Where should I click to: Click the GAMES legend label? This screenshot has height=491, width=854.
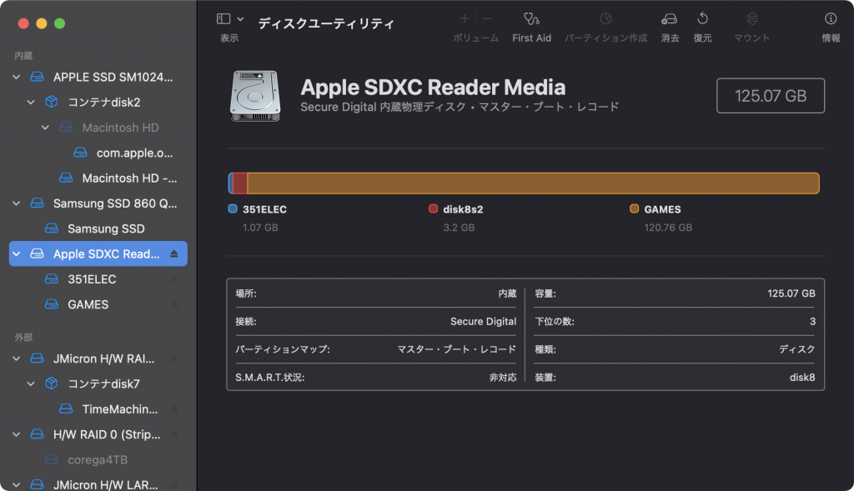coord(662,209)
